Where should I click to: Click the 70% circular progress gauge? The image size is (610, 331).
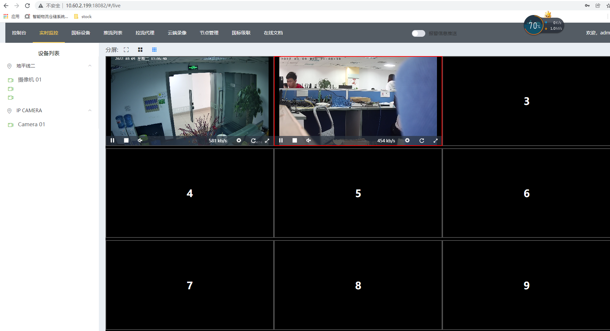[x=534, y=25]
